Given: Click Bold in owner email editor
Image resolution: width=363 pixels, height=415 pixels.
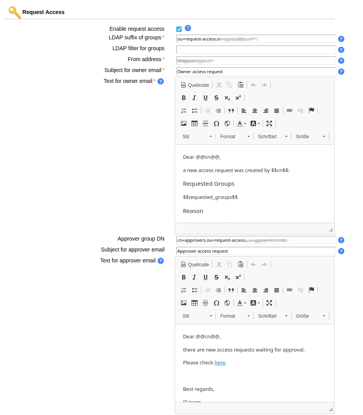Looking at the screenshot, I should point(184,98).
